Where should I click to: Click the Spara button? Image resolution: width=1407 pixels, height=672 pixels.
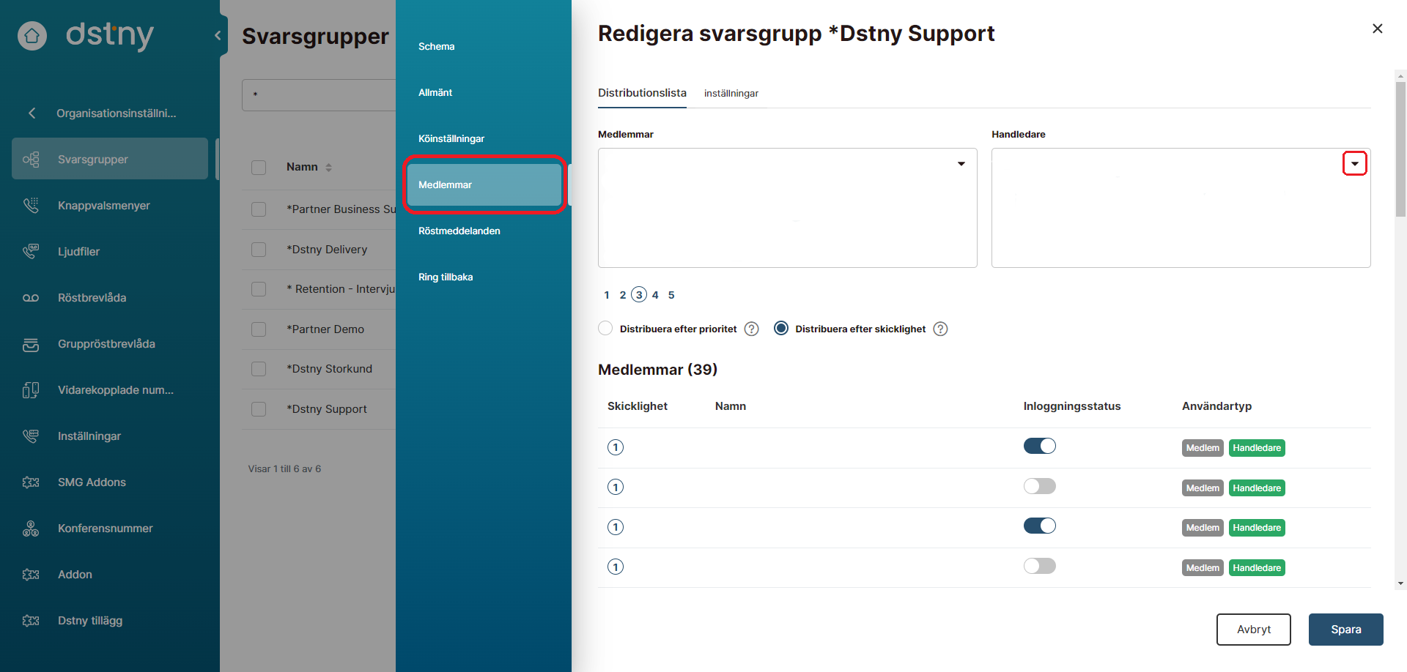pyautogui.click(x=1345, y=630)
